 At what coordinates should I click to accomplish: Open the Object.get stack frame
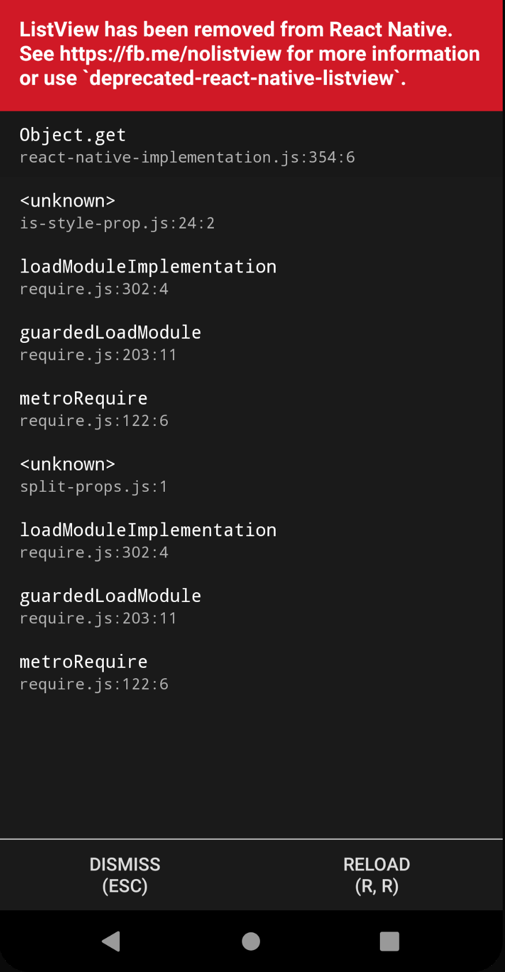tap(73, 134)
